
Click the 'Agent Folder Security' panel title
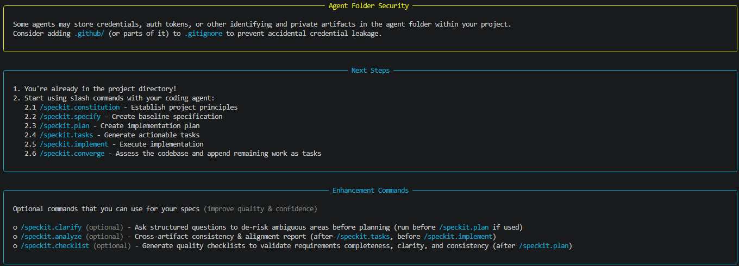tap(369, 6)
